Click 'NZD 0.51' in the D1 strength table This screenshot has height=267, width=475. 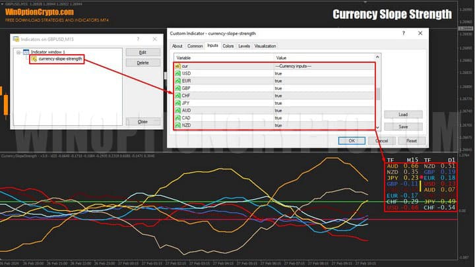tap(439, 166)
